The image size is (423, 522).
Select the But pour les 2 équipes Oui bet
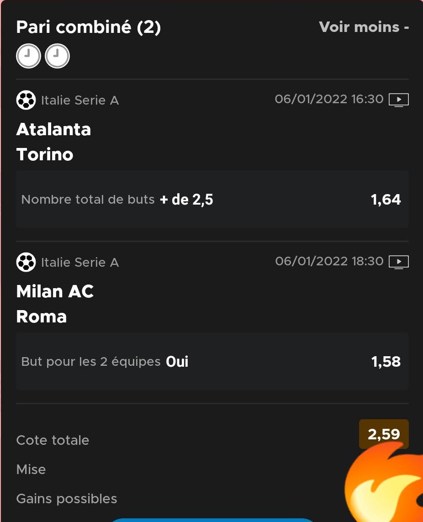[105, 362]
